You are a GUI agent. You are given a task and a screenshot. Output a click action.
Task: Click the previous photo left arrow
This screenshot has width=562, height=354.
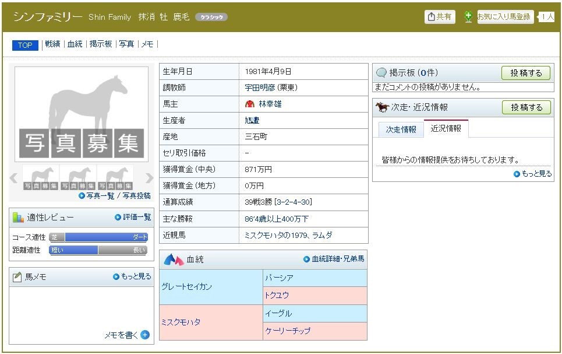point(14,178)
